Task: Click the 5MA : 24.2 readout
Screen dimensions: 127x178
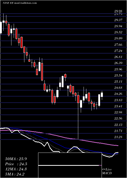Action: click(15, 174)
